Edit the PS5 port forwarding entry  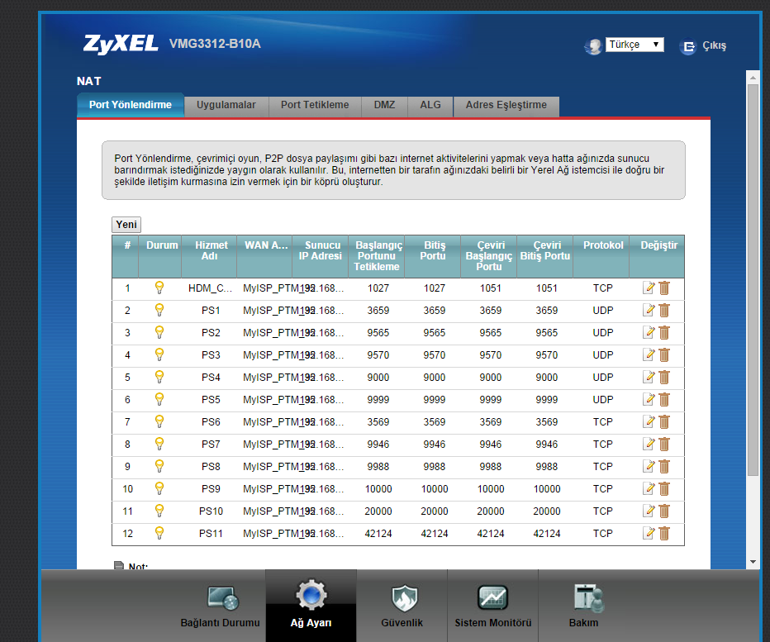(649, 400)
